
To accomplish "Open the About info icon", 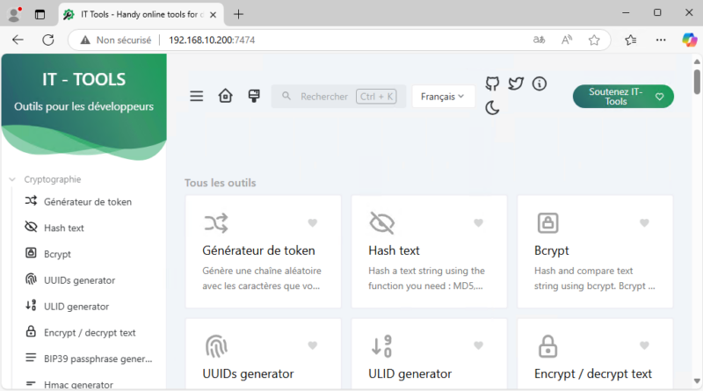I will point(540,83).
